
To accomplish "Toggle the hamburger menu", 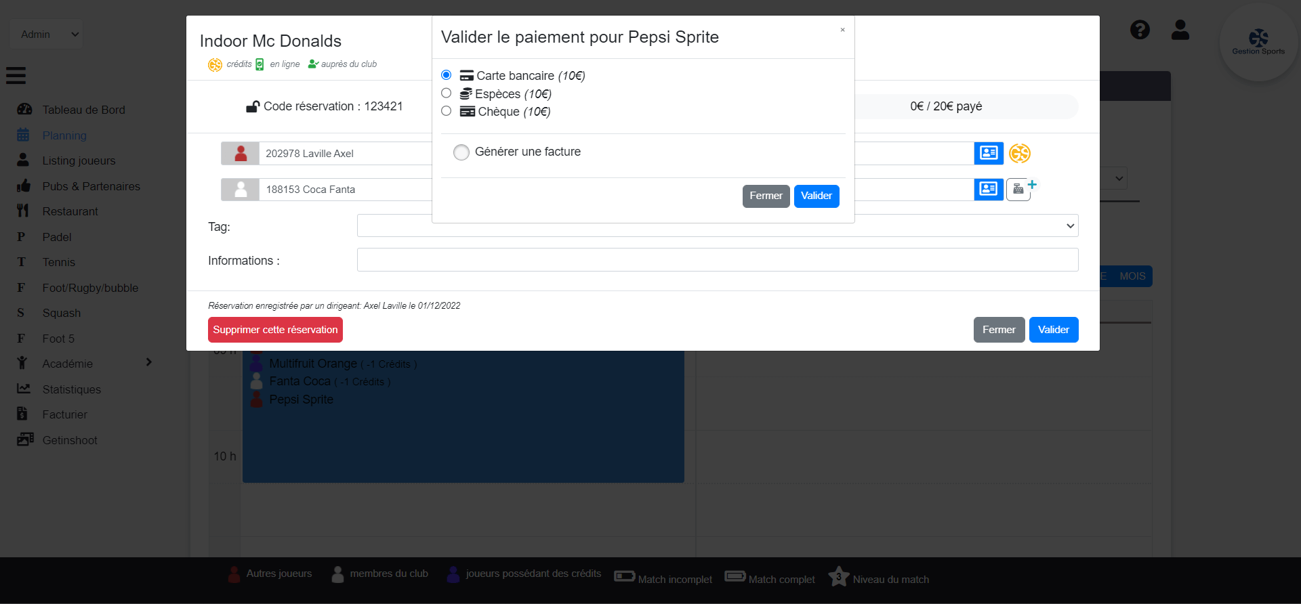I will (16, 75).
